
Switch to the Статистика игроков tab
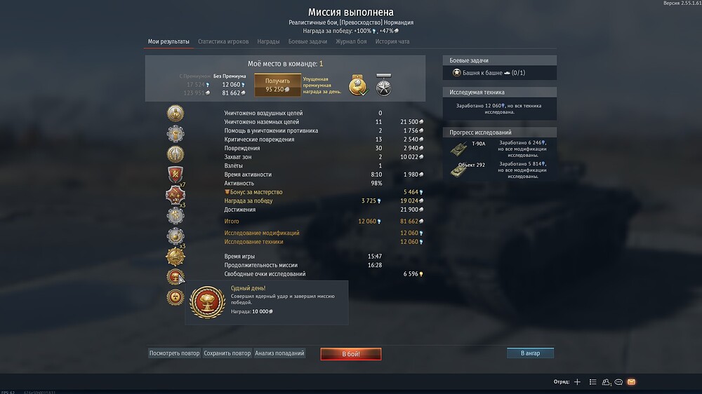pos(223,41)
